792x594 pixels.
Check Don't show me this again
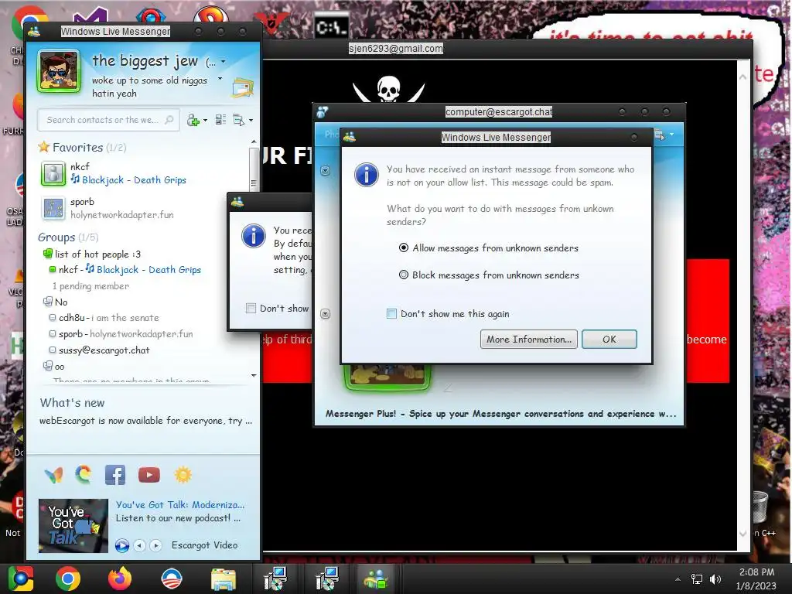(x=391, y=314)
